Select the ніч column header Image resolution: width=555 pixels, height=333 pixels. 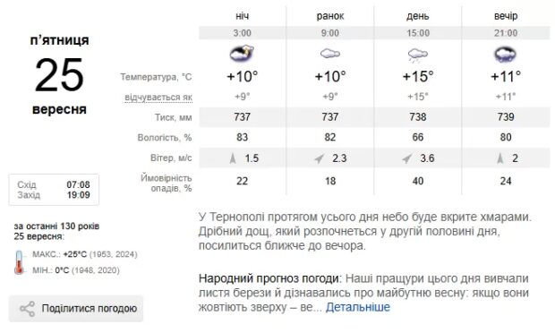242,16
